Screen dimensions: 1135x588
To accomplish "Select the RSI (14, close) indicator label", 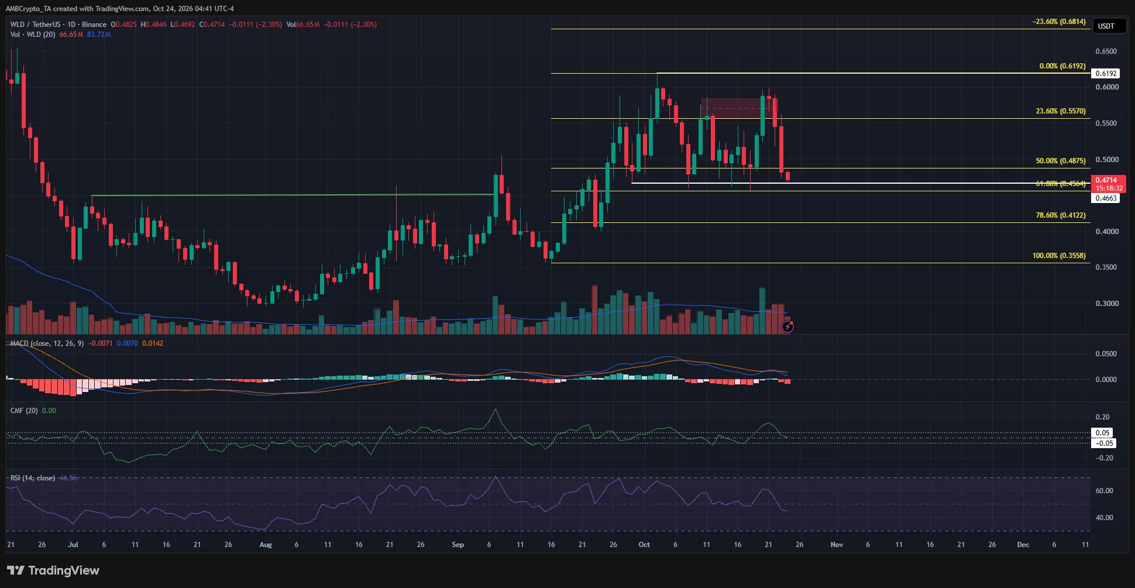I will coord(33,478).
